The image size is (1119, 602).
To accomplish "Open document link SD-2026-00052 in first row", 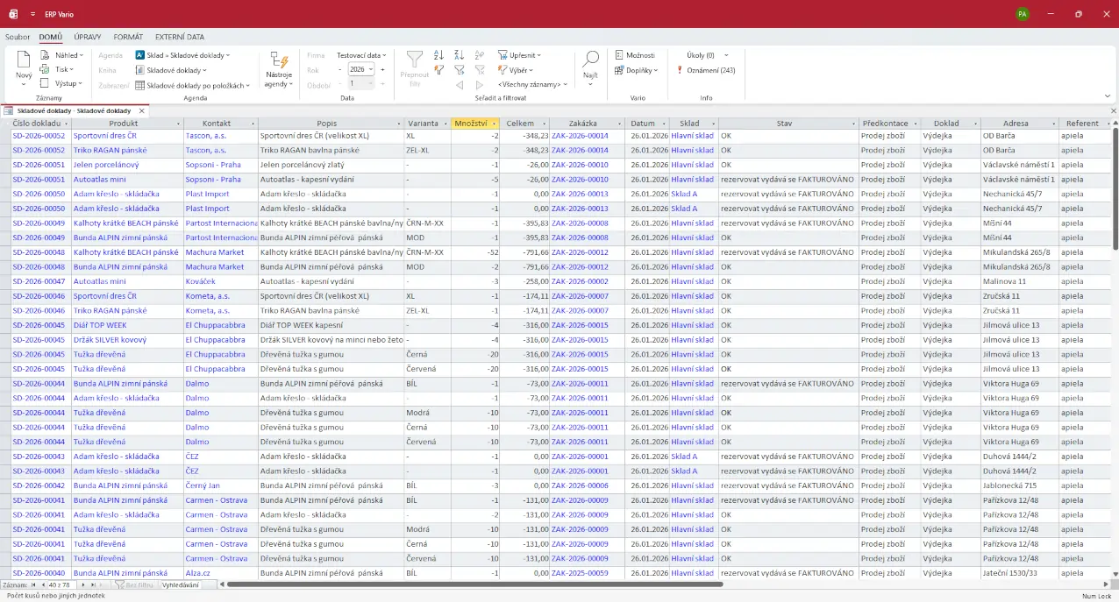I will pos(39,136).
